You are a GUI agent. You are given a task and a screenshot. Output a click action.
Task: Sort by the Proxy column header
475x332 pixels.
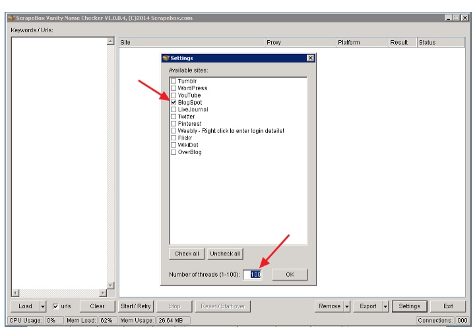point(301,42)
